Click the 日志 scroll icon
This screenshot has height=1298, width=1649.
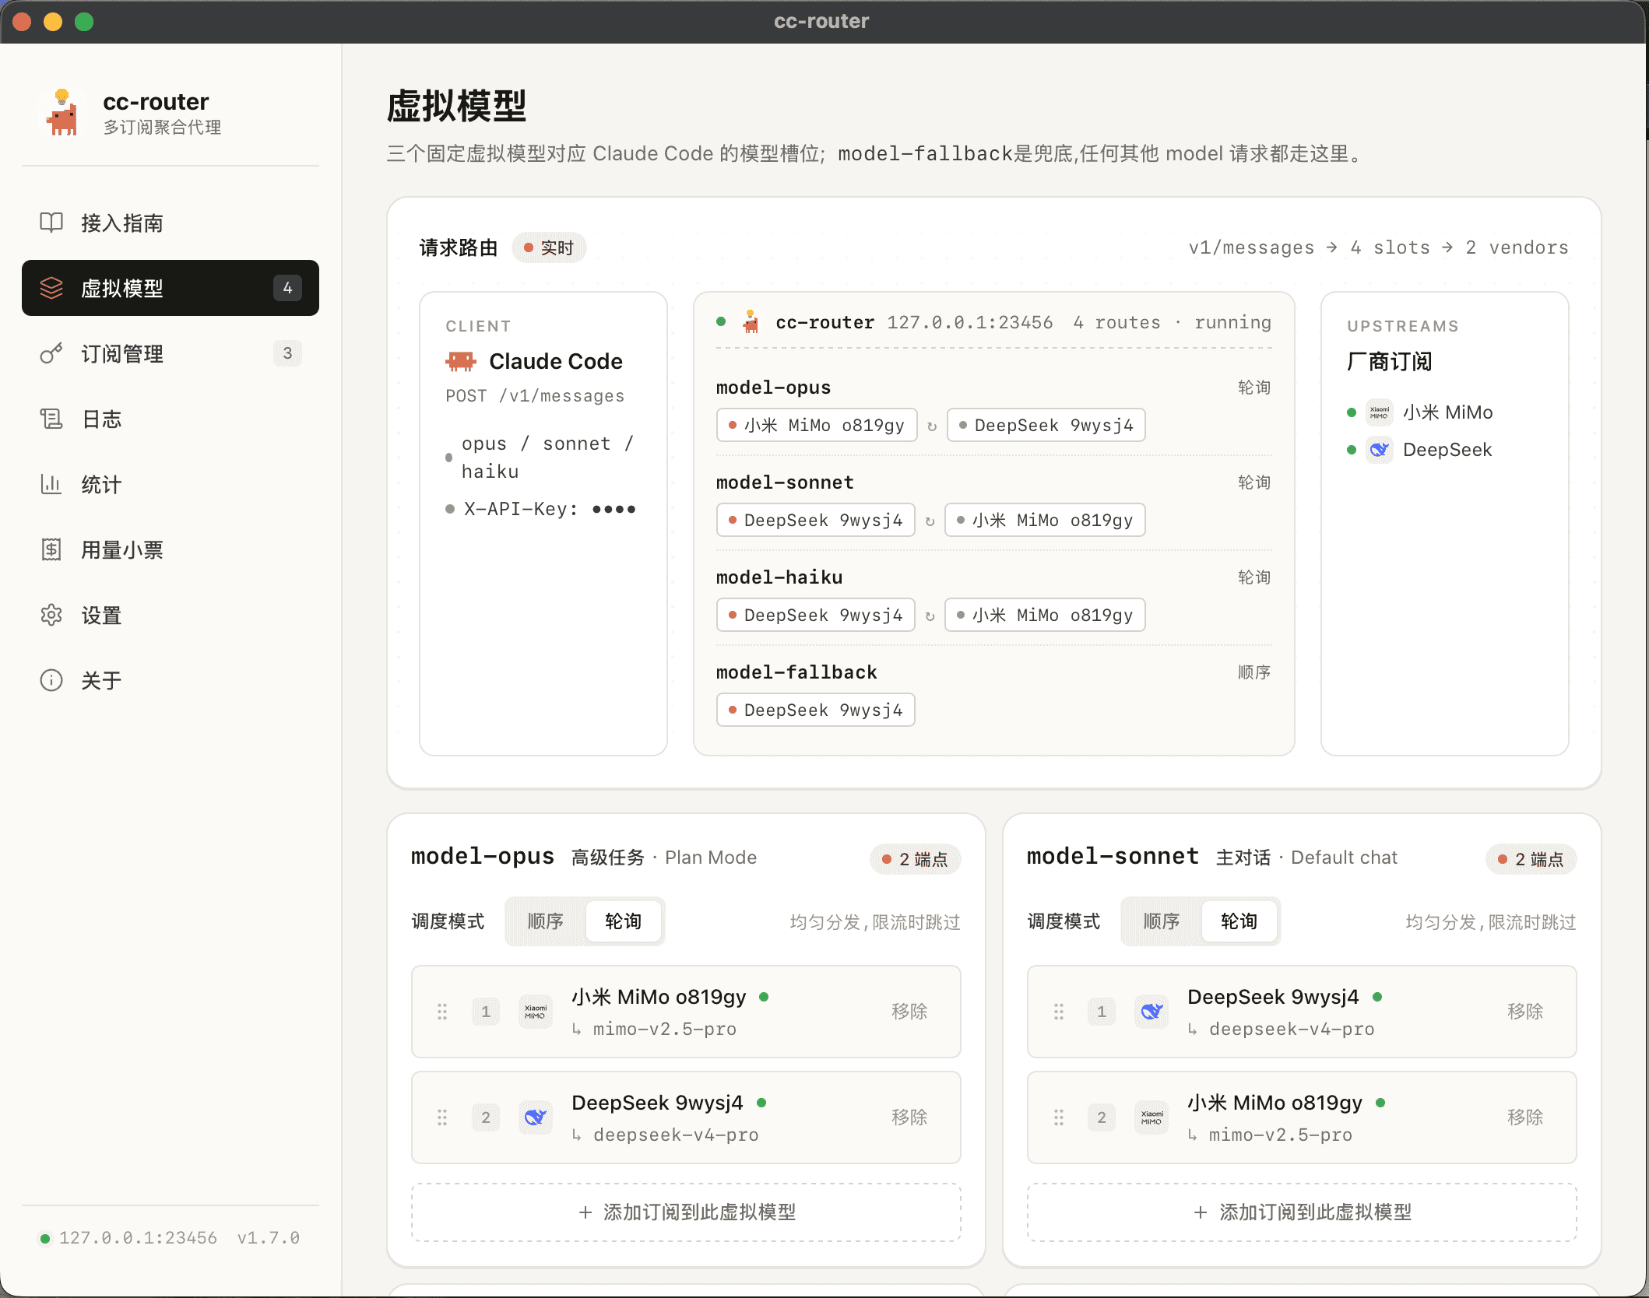pos(51,419)
